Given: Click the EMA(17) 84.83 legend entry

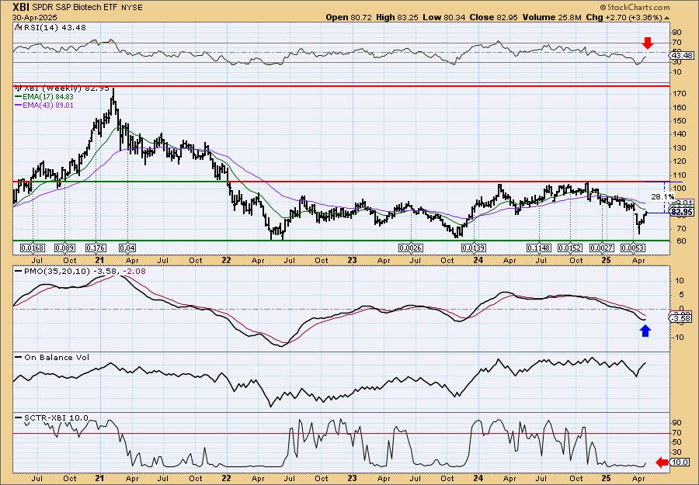Looking at the screenshot, I should [49, 97].
